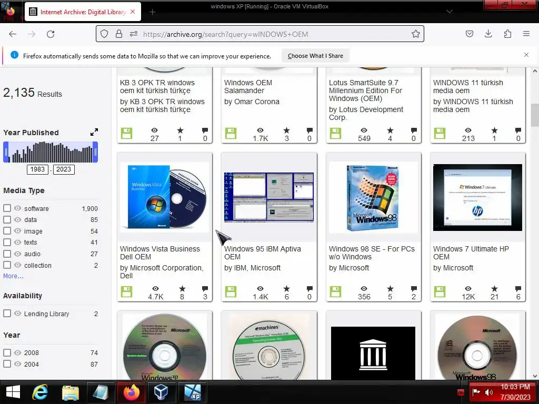This screenshot has width=539, height=404.
Task: Dismiss the Firefox data notification bar
Action: click(x=526, y=55)
